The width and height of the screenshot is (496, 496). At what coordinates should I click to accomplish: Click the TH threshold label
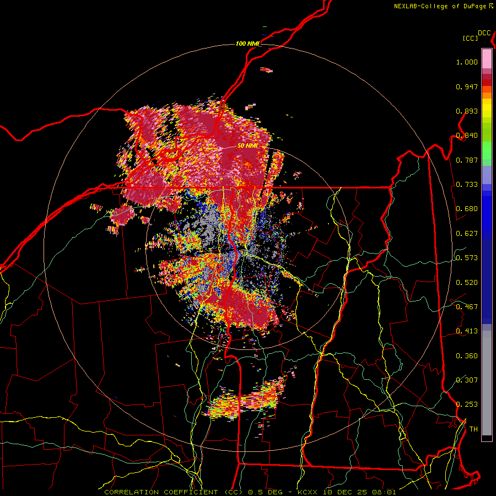(473, 429)
